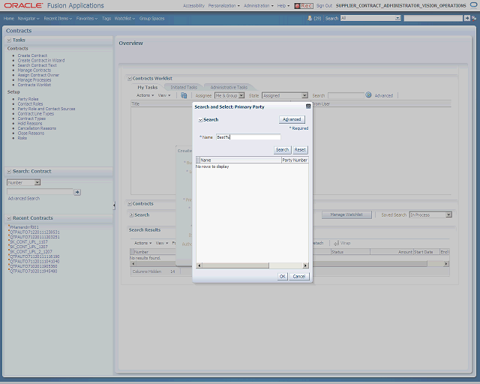Open the Personalization menu
Image resolution: width=480 pixels, height=384 pixels.
click(x=224, y=6)
